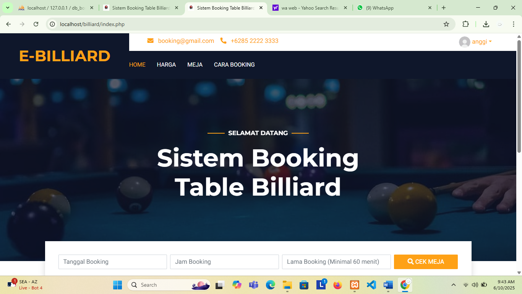
Task: Open the CARA BOOKING menu item
Action: pyautogui.click(x=234, y=65)
